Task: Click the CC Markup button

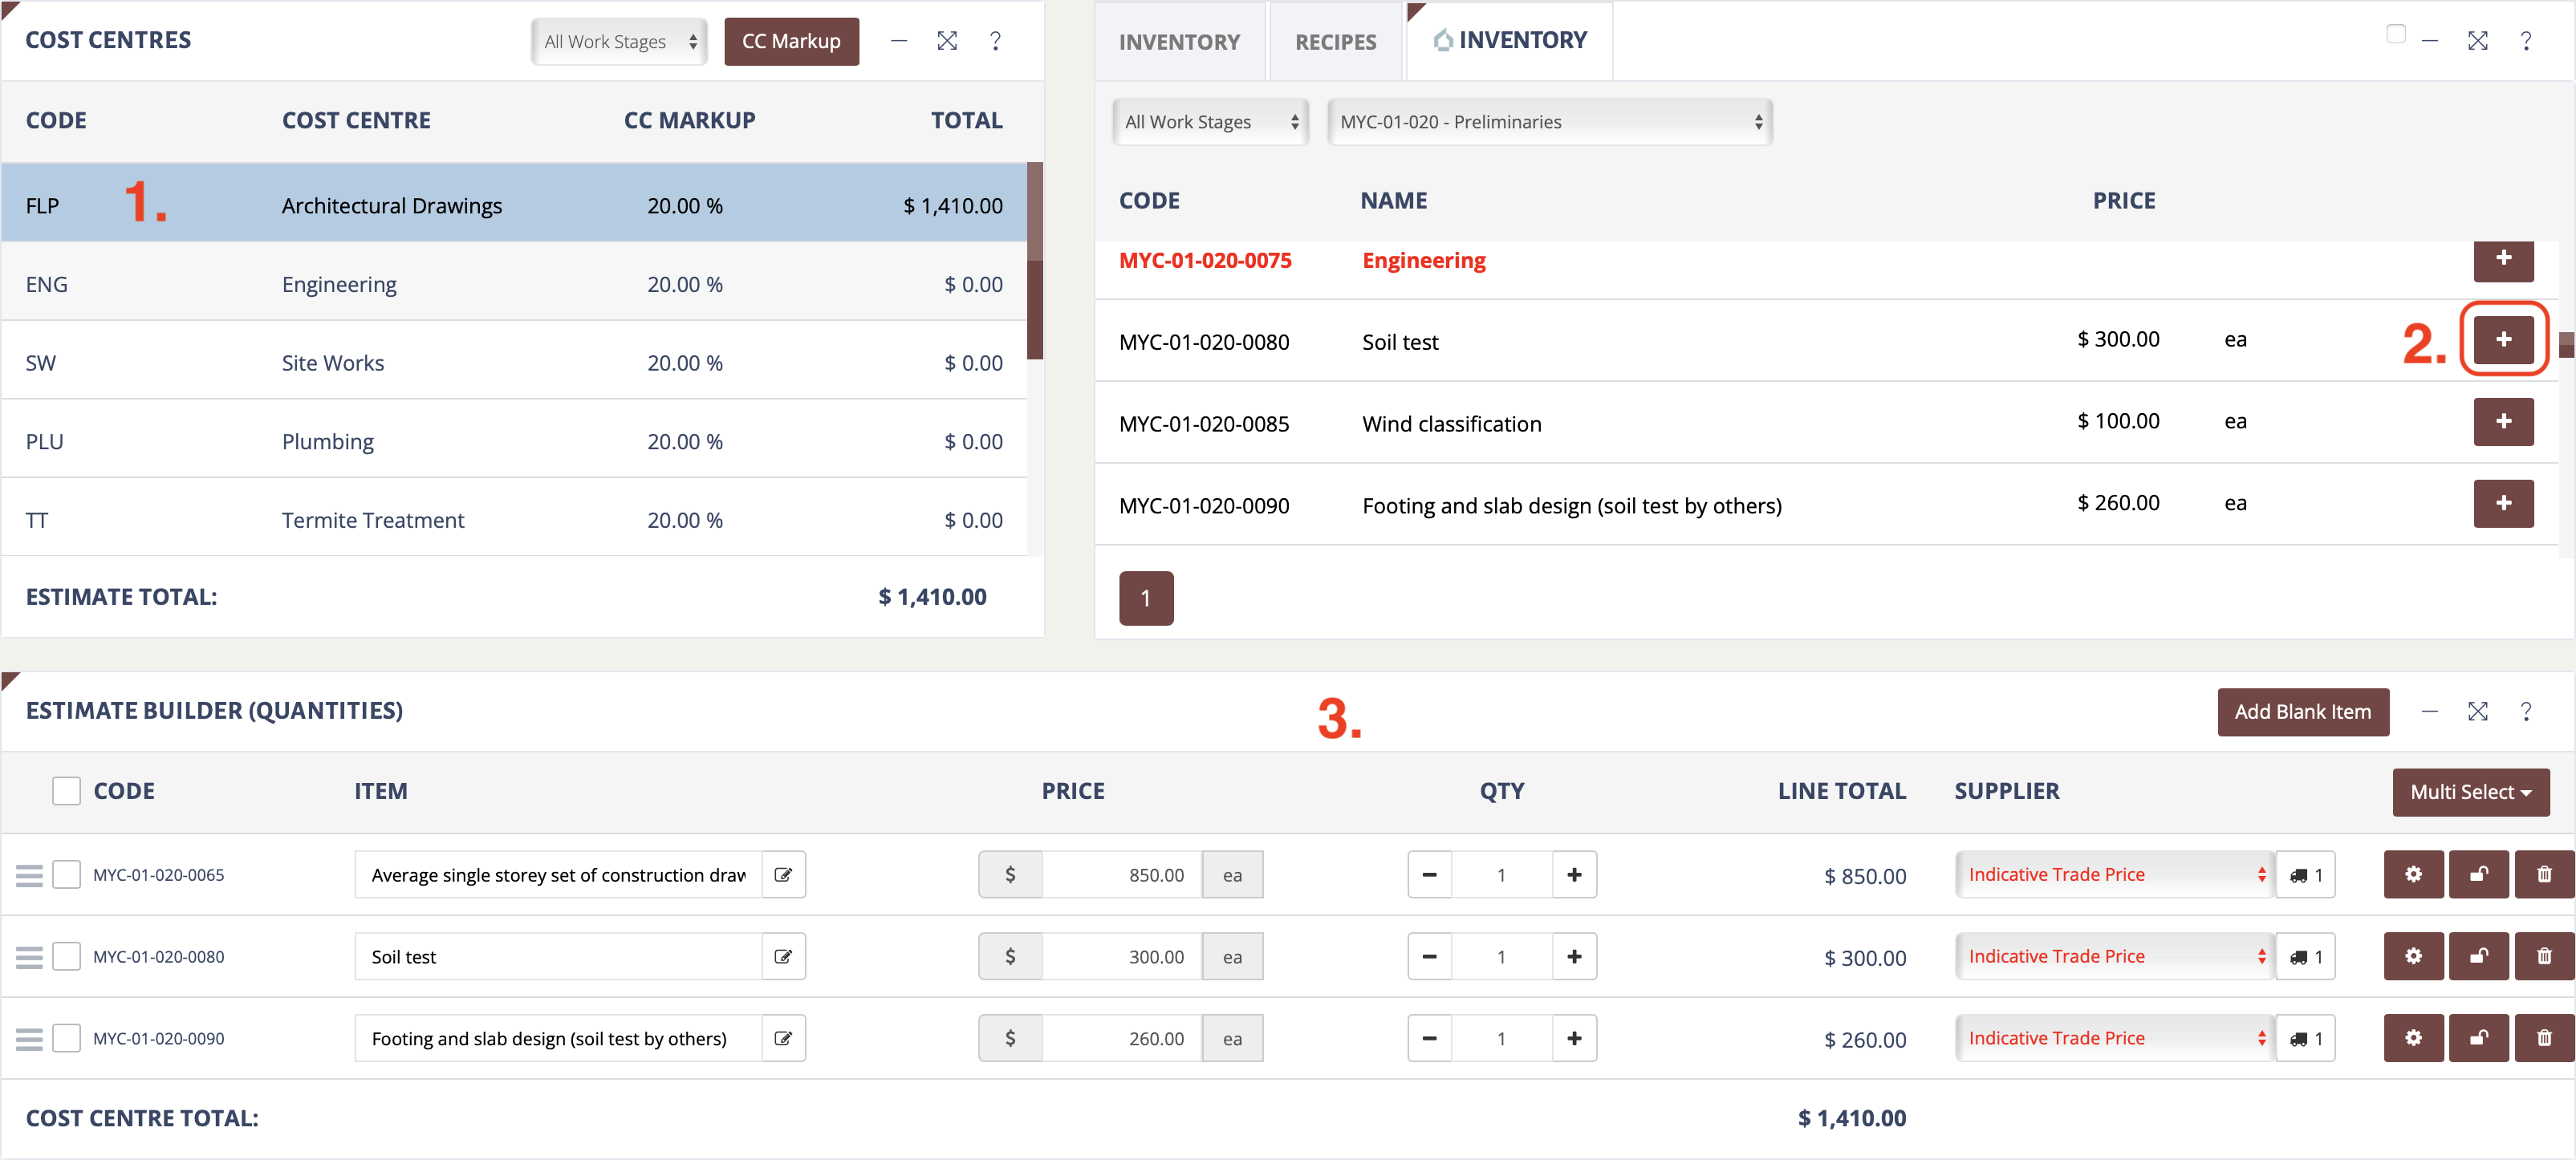Action: 791,42
